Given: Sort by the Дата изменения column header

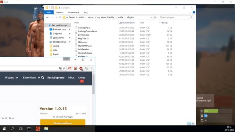Looking at the screenshot, I should click(x=127, y=23).
